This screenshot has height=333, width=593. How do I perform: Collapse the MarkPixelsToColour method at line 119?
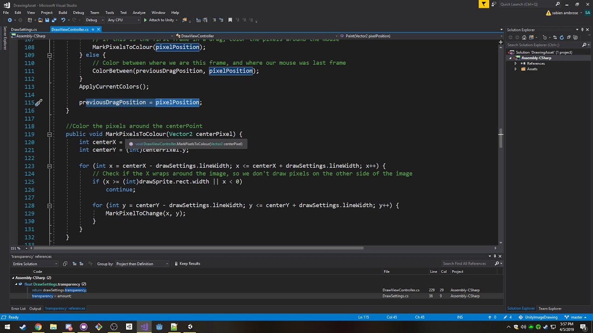[49, 134]
